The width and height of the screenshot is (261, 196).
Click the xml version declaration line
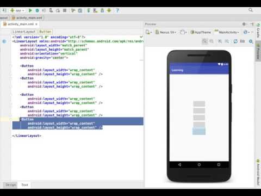[x=48, y=37]
